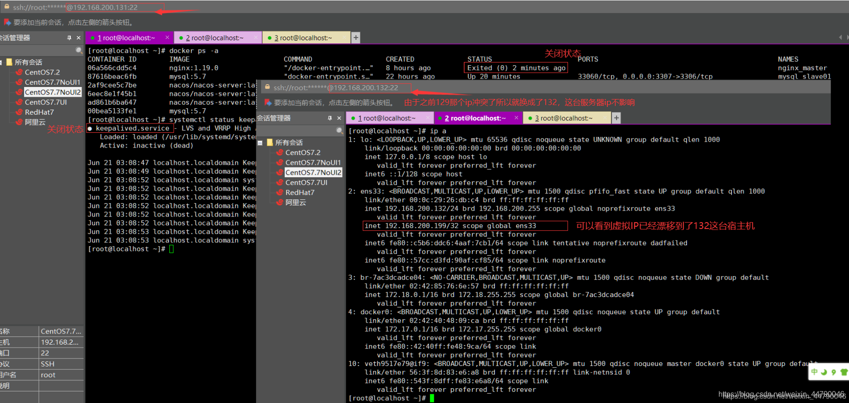
Task: Click the 132 terminal prompt with the green cursor
Action: point(391,398)
